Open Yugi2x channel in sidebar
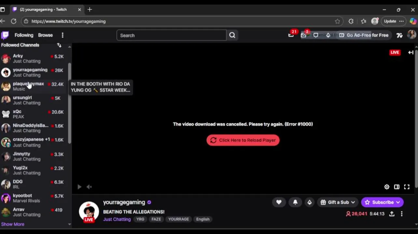 [34, 170]
